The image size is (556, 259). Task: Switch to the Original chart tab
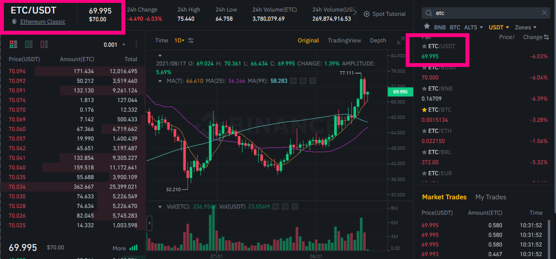[308, 40]
